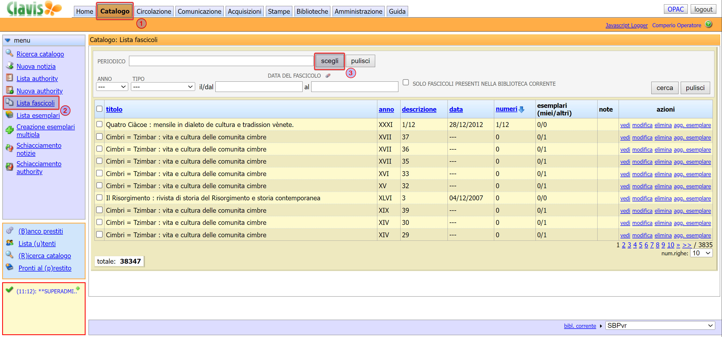This screenshot has width=722, height=337.
Task: Expand the num.righe rows selector
Action: [701, 253]
